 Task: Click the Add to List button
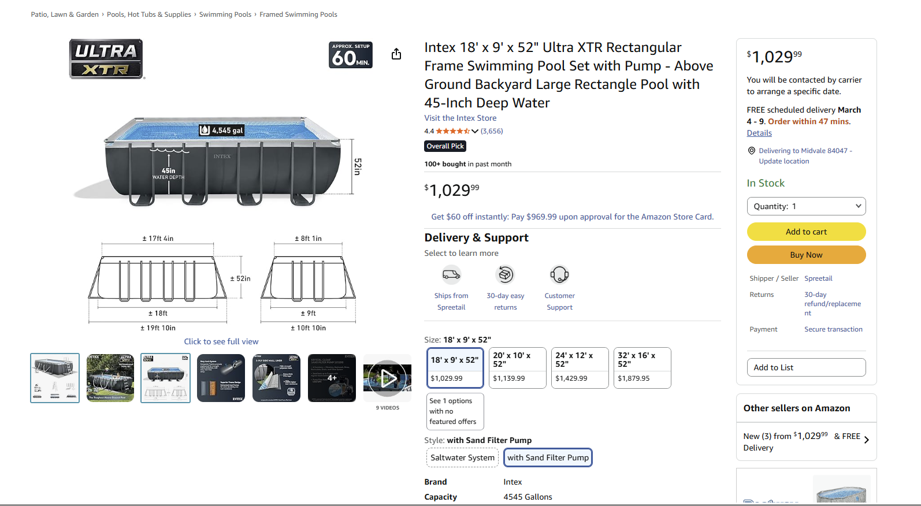click(806, 367)
